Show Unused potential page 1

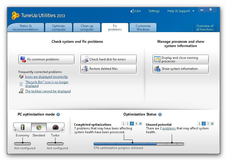[199, 124]
